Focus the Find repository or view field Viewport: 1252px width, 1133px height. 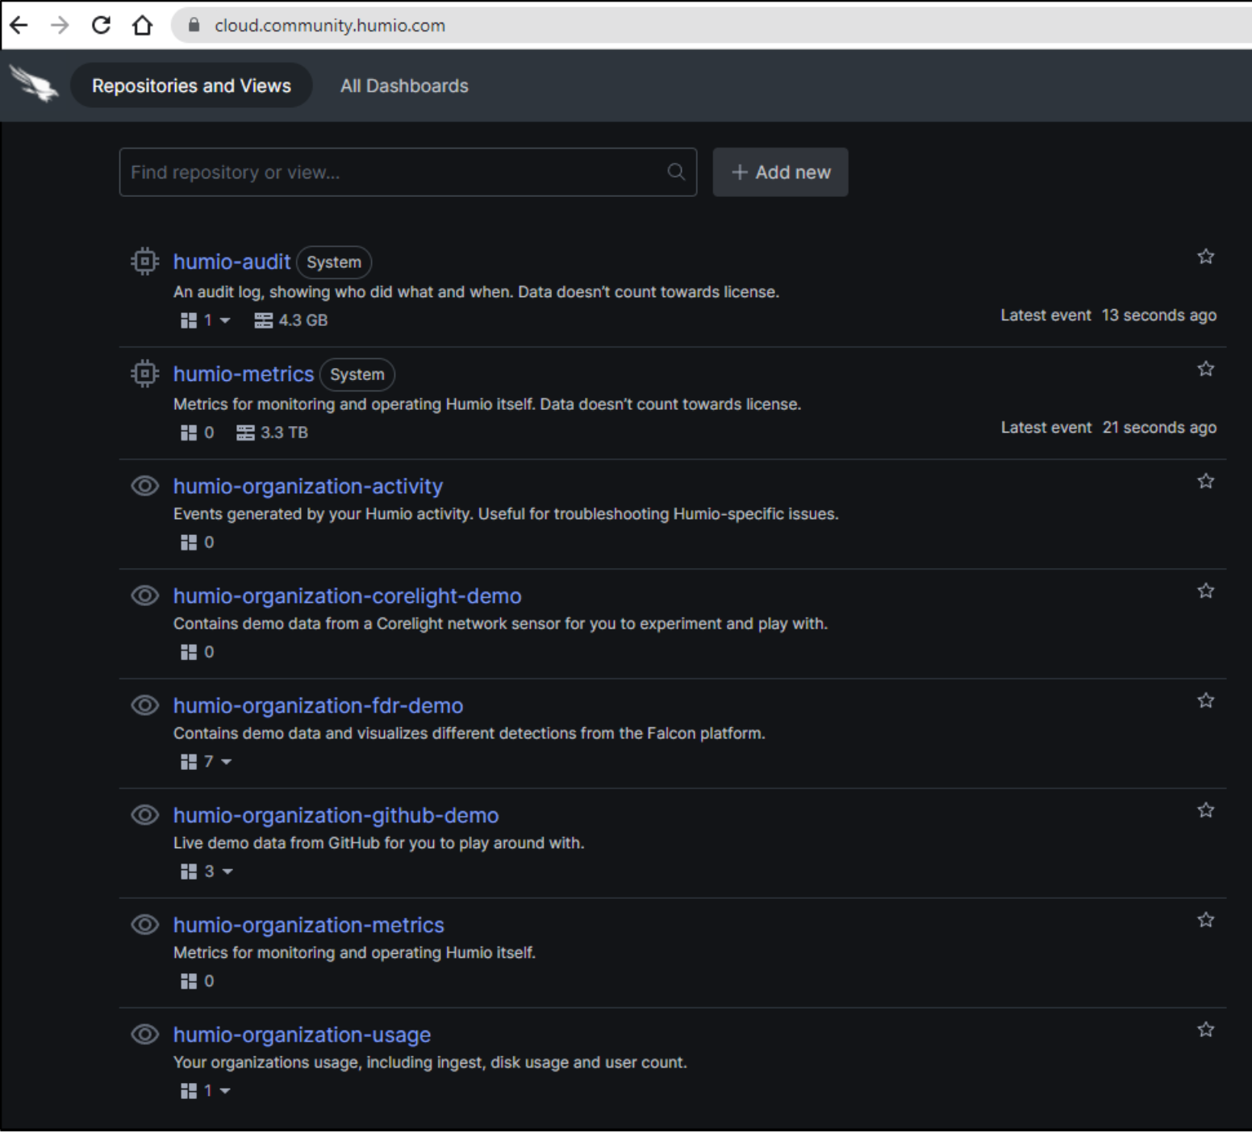click(408, 172)
